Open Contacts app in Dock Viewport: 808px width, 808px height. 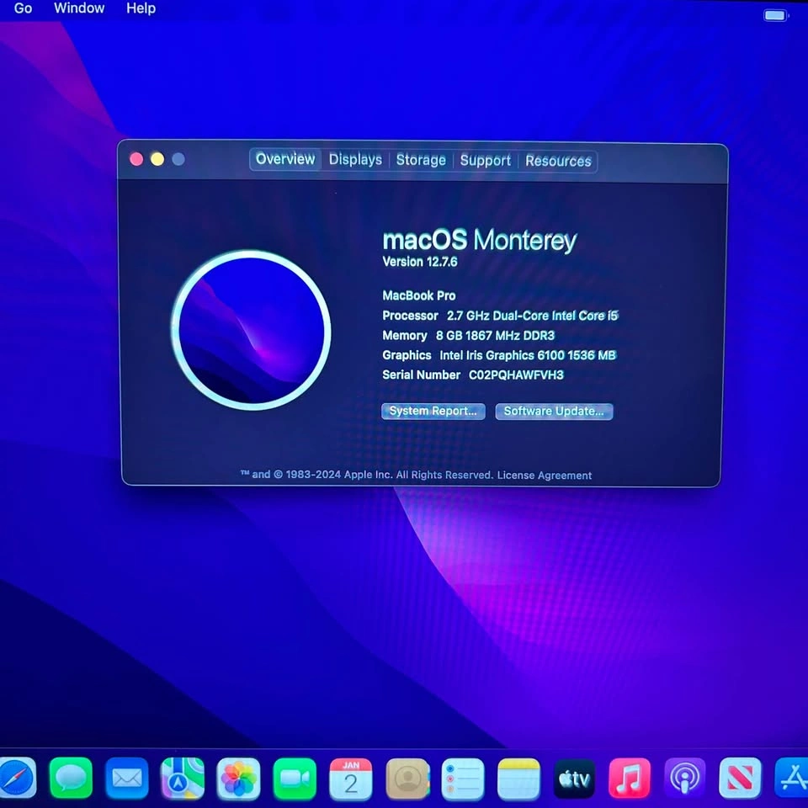coord(407,778)
